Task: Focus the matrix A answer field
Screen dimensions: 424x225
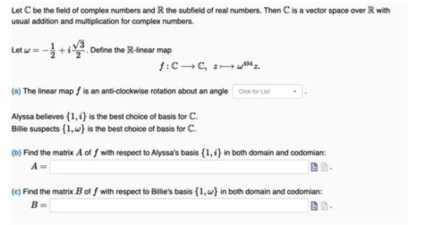Action: pyautogui.click(x=179, y=167)
